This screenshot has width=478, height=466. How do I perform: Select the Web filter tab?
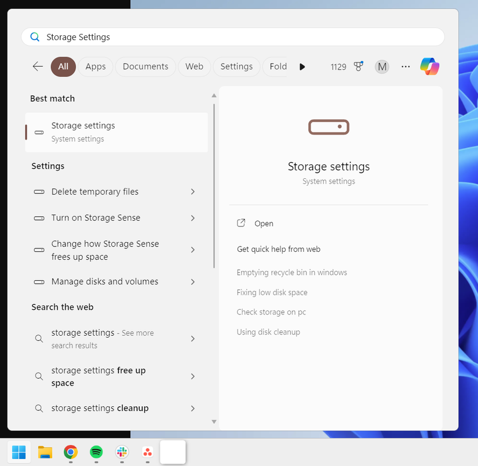[x=194, y=66]
